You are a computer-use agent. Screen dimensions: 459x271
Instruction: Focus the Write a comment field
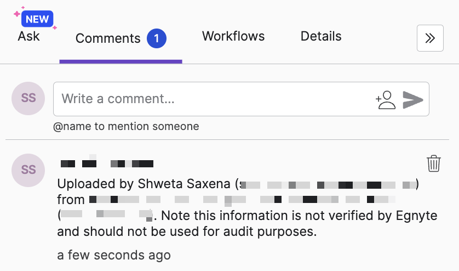click(x=241, y=99)
